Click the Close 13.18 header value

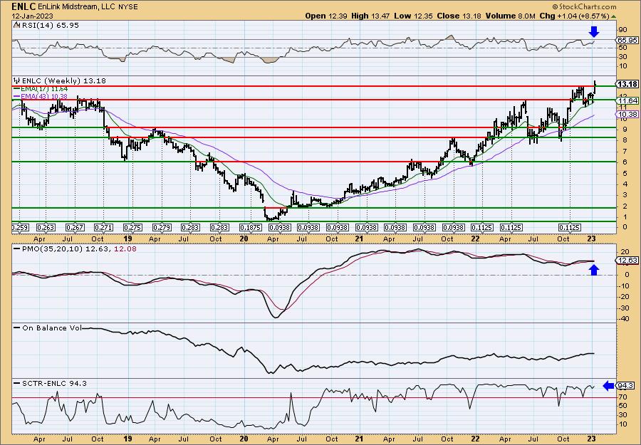[x=459, y=16]
